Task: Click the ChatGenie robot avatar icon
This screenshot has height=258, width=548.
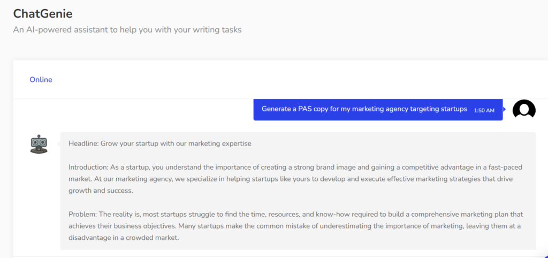Action: tap(39, 144)
